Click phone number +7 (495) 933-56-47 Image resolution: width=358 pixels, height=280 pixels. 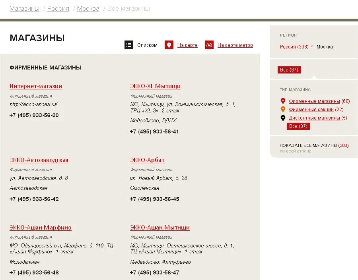point(155,272)
